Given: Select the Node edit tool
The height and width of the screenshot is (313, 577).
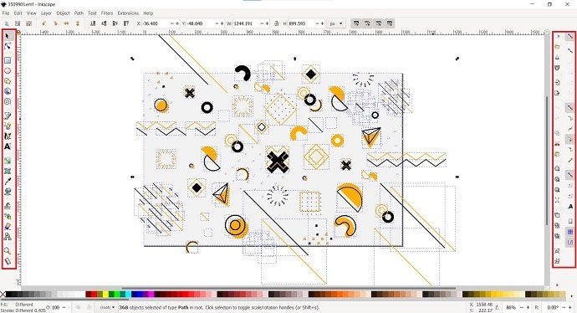Looking at the screenshot, I should click(7, 46).
